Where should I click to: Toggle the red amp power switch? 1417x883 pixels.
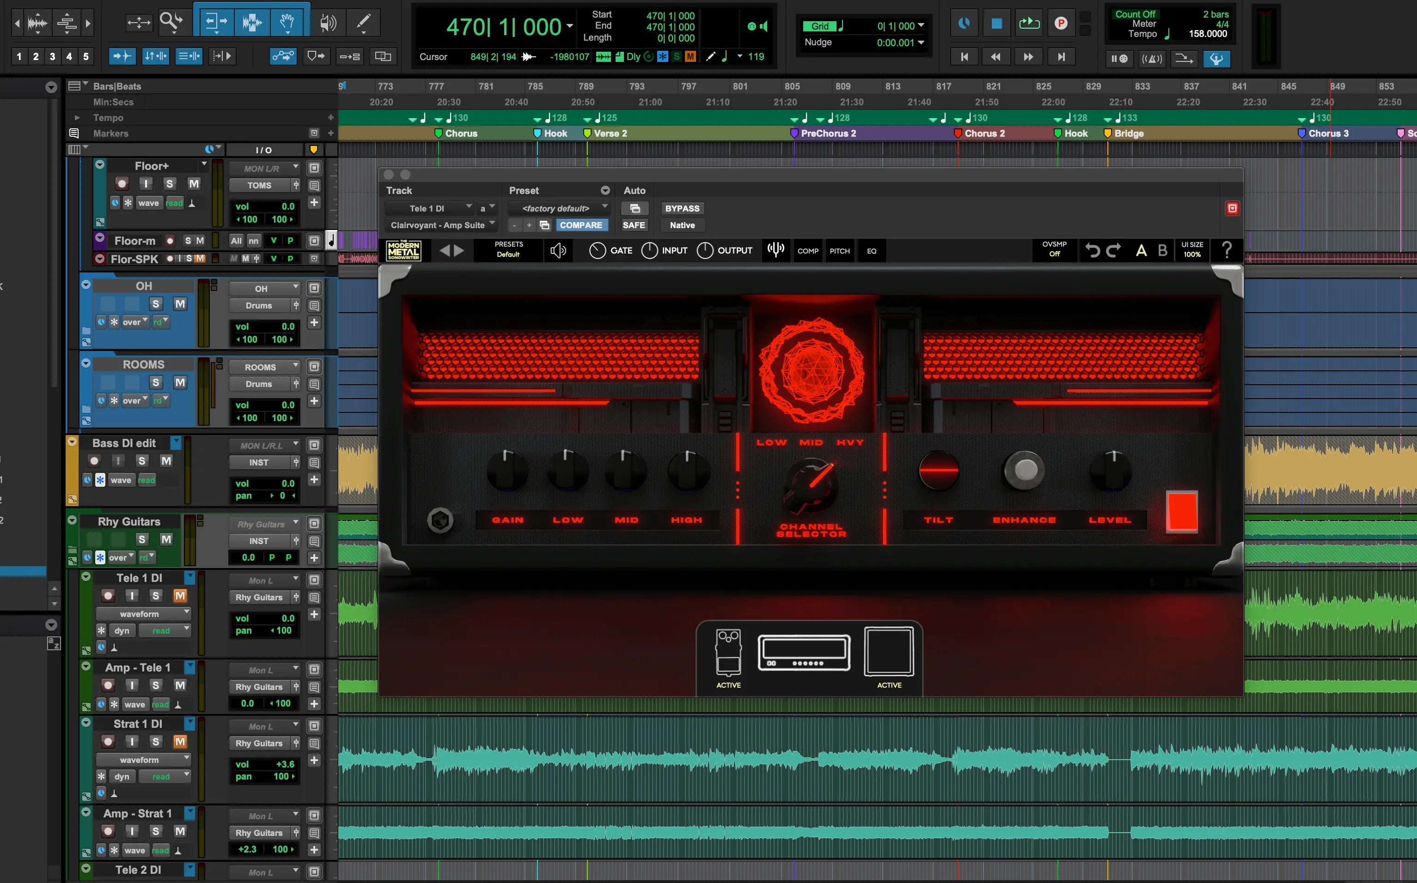pyautogui.click(x=1181, y=511)
